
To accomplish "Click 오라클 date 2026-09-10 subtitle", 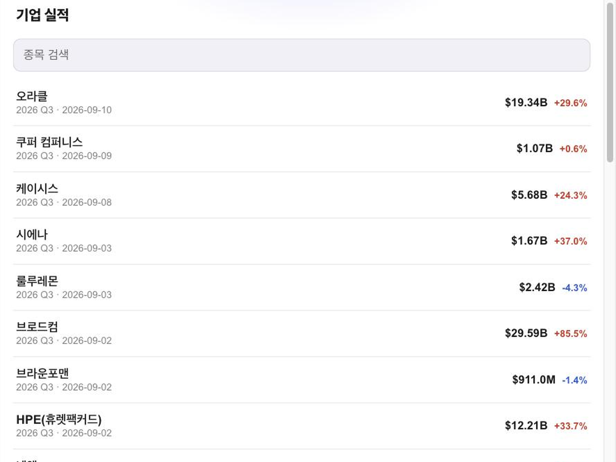I will point(87,110).
